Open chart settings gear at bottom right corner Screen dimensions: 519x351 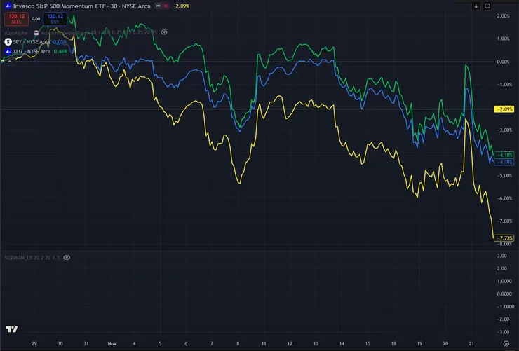(506, 343)
